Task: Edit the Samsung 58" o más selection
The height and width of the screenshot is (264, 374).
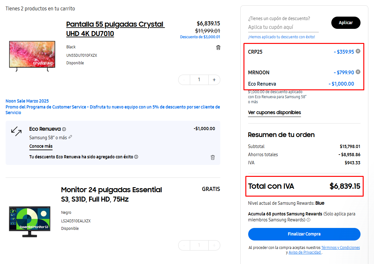Action: [71, 137]
